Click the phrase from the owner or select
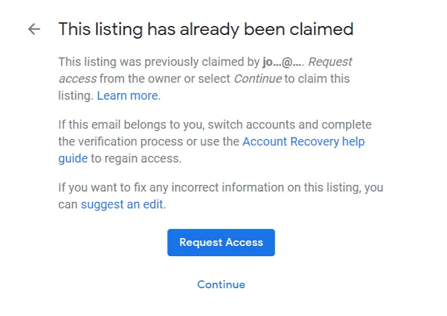 [165, 79]
